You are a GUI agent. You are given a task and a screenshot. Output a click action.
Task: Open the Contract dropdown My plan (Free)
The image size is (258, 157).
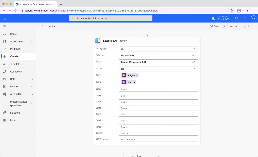tap(158, 55)
